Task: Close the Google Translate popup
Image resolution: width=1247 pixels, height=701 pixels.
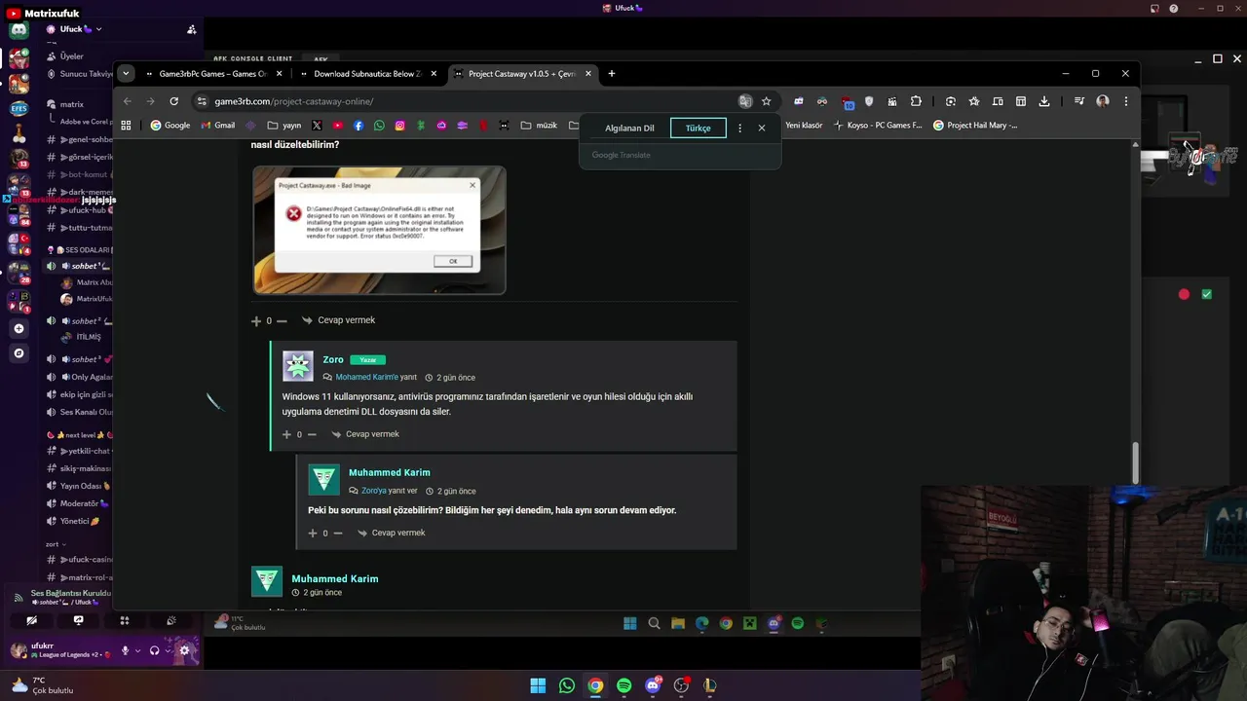Action: [762, 128]
